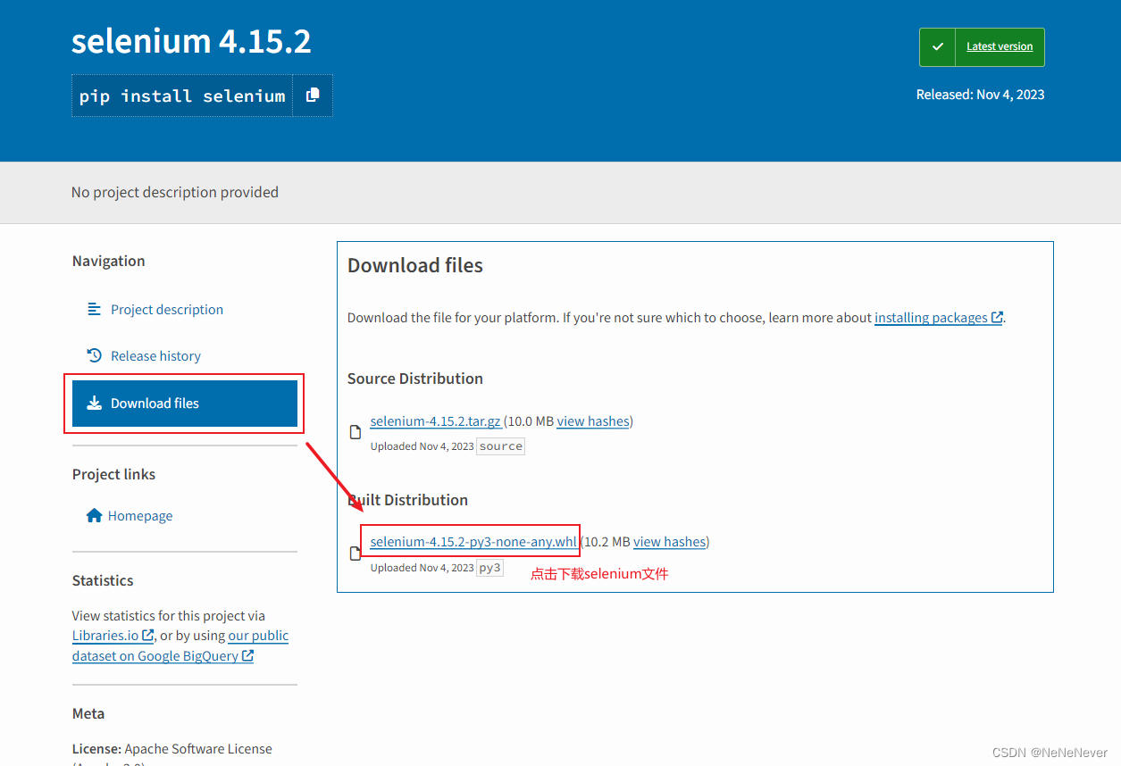Click the file icon beside selenium-4.15.2.tar.gz
The height and width of the screenshot is (766, 1121).
point(355,431)
